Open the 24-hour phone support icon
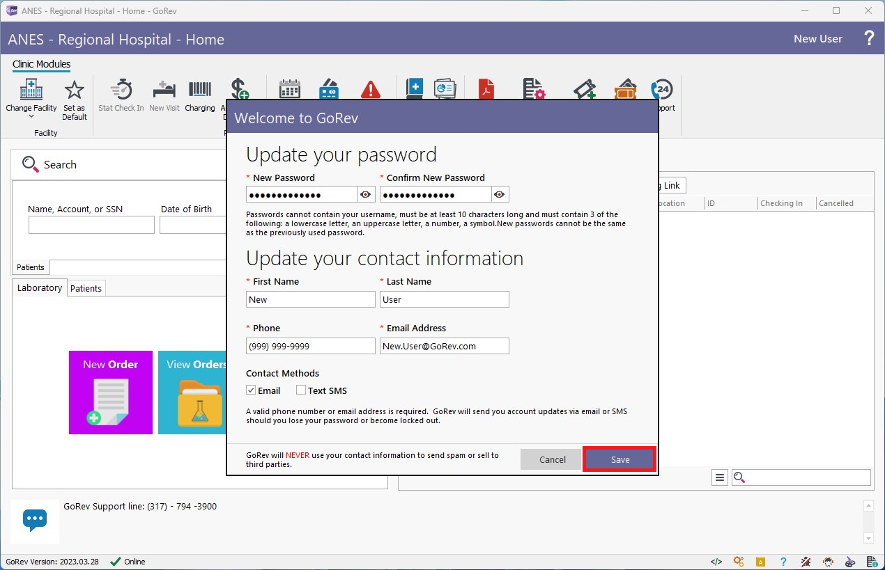This screenshot has height=570, width=885. (661, 89)
